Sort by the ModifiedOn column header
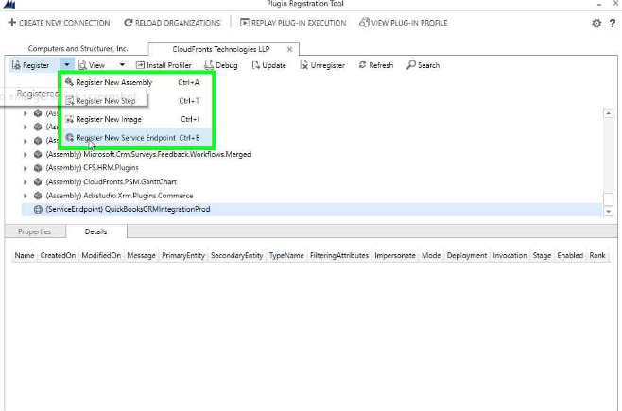Viewport: 622px width, 411px height. tap(101, 256)
